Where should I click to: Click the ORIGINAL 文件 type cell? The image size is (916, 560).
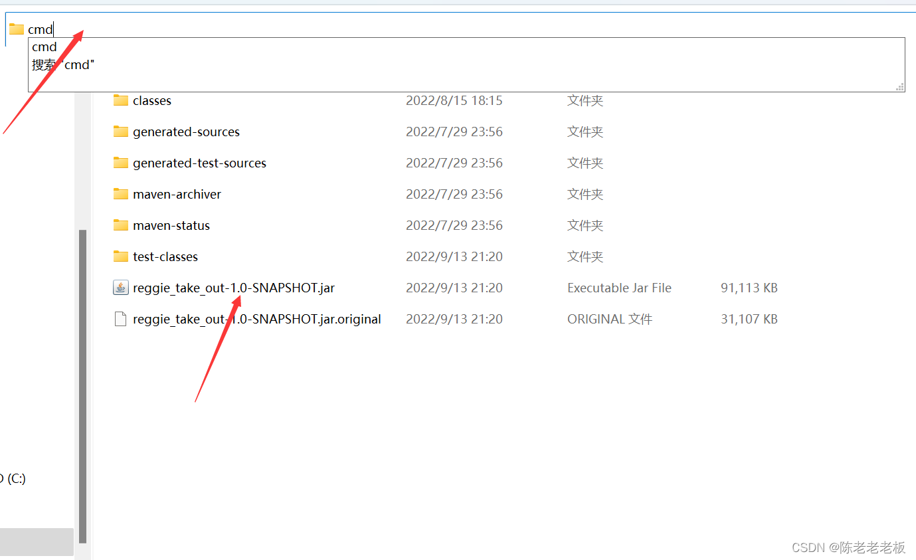(x=610, y=320)
